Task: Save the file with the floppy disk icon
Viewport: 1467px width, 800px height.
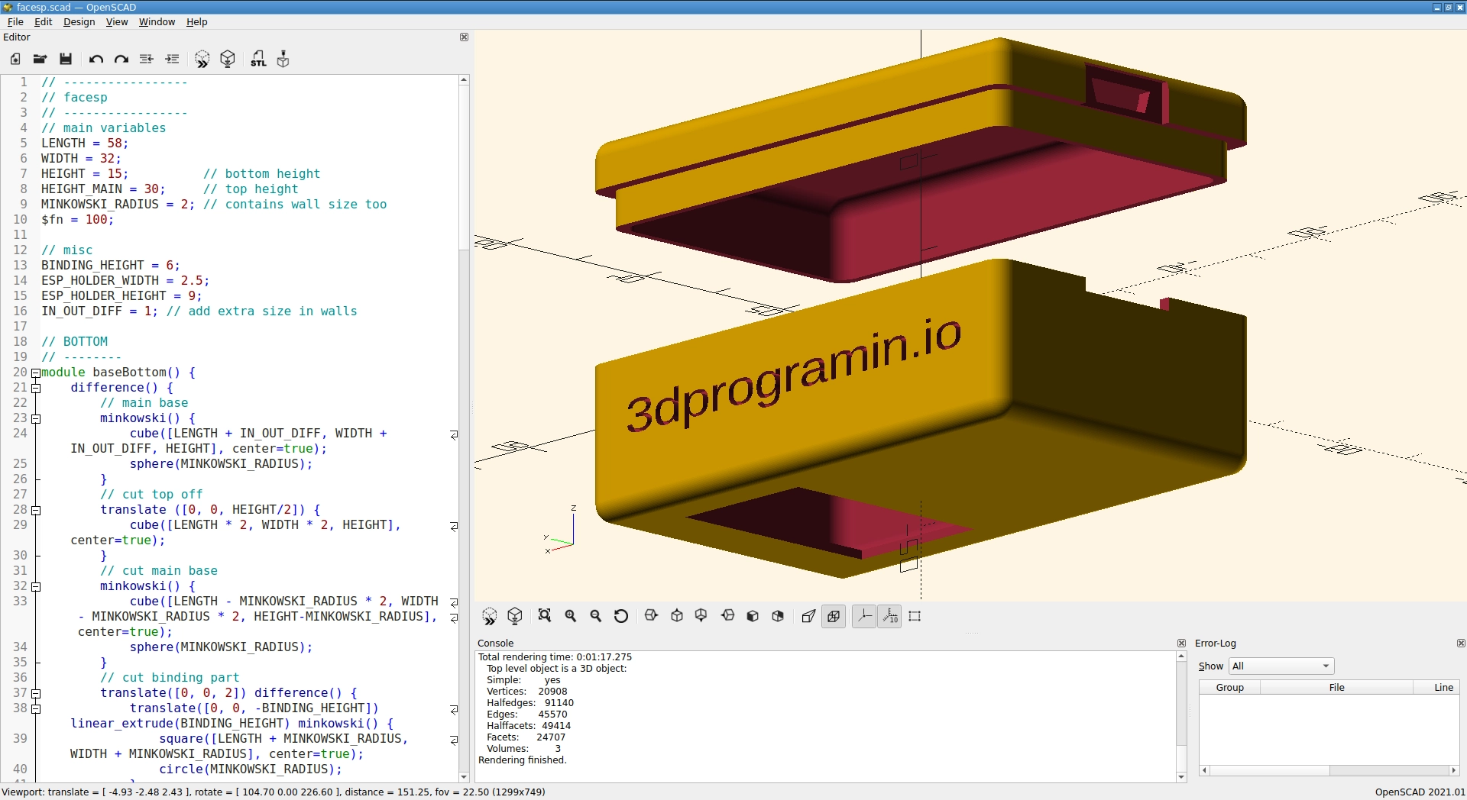Action: click(x=66, y=59)
